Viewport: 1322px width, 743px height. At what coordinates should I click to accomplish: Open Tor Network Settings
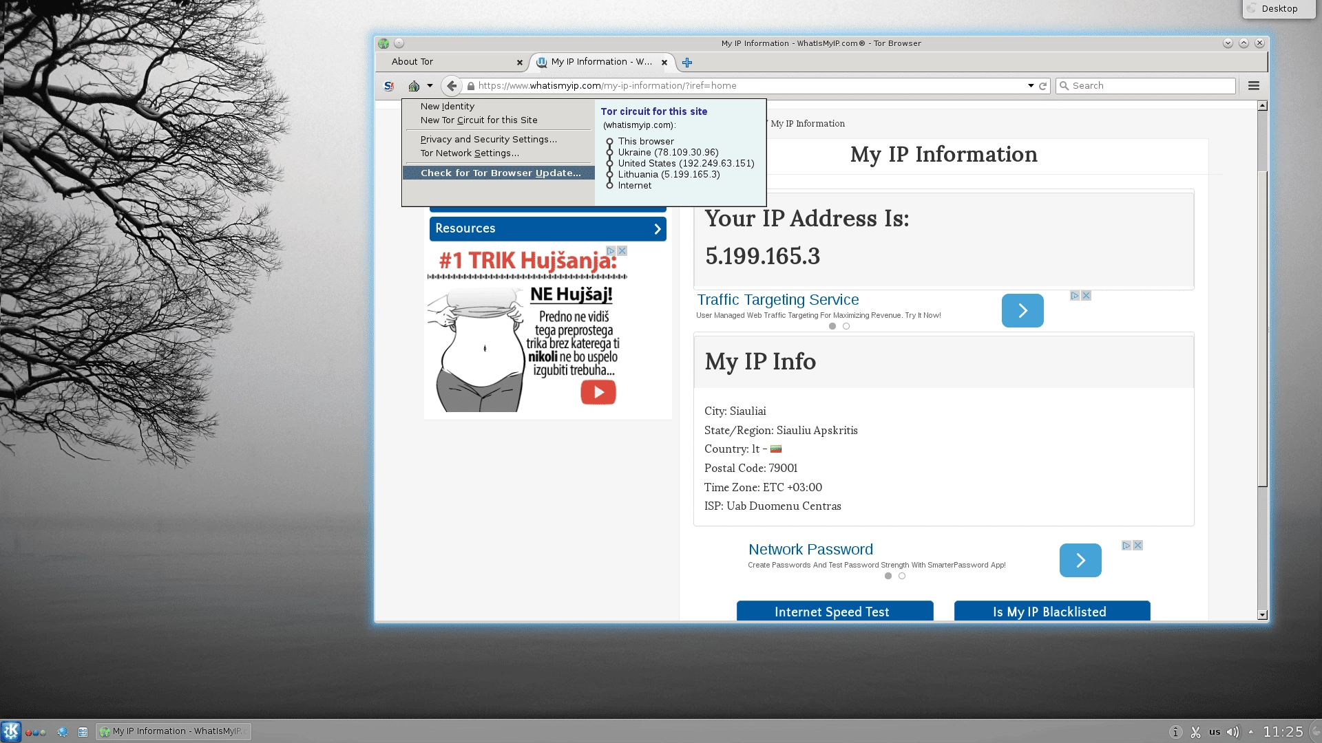pyautogui.click(x=470, y=153)
